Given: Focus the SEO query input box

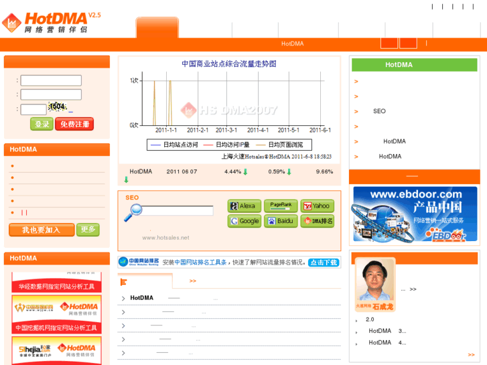Looking at the screenshot, I should [x=177, y=210].
